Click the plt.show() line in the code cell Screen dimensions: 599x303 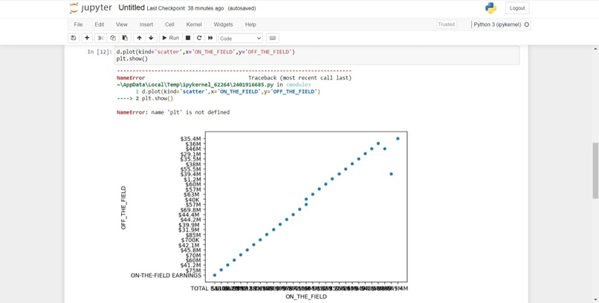point(132,59)
